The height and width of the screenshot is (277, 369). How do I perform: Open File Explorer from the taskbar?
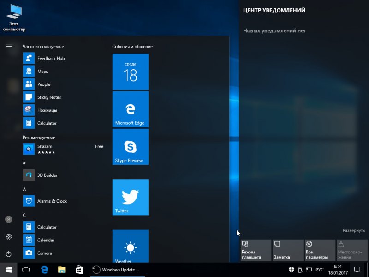click(x=62, y=270)
